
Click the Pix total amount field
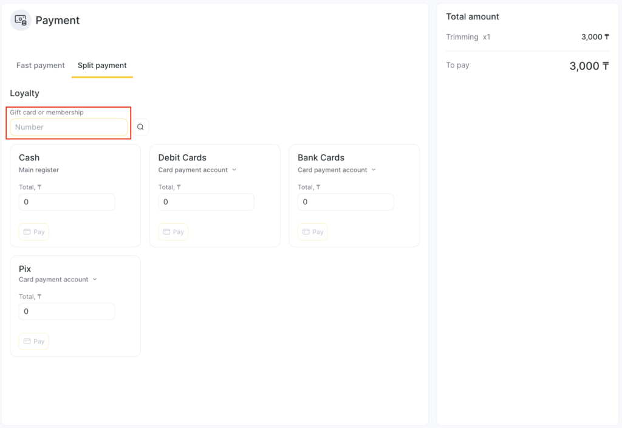pyautogui.click(x=66, y=311)
